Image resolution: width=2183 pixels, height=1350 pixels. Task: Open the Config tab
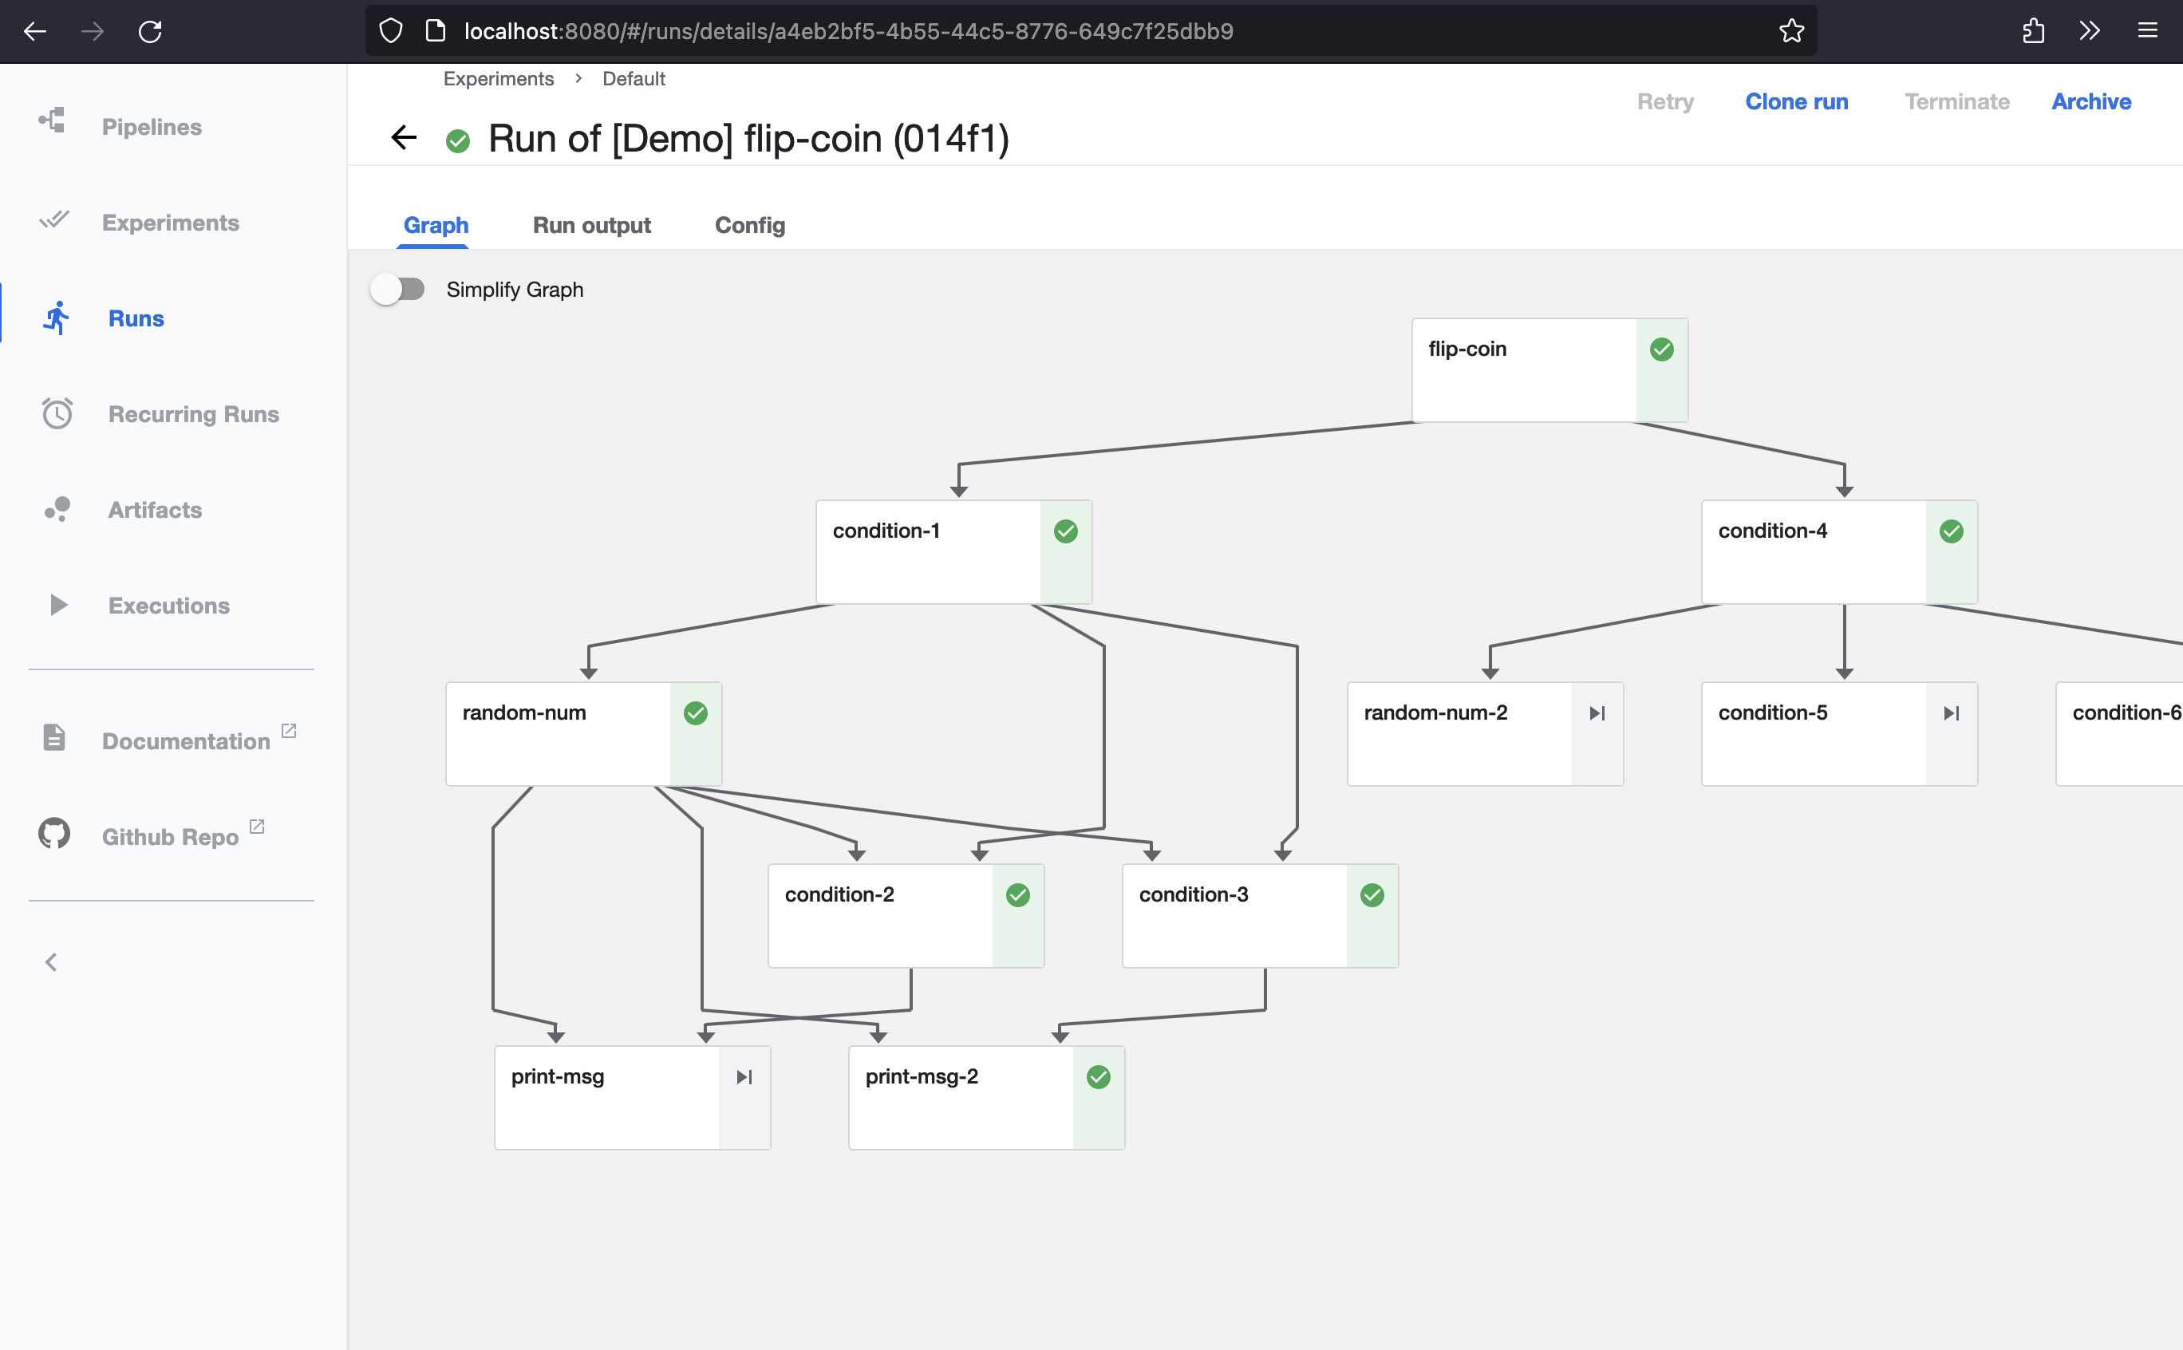(750, 224)
